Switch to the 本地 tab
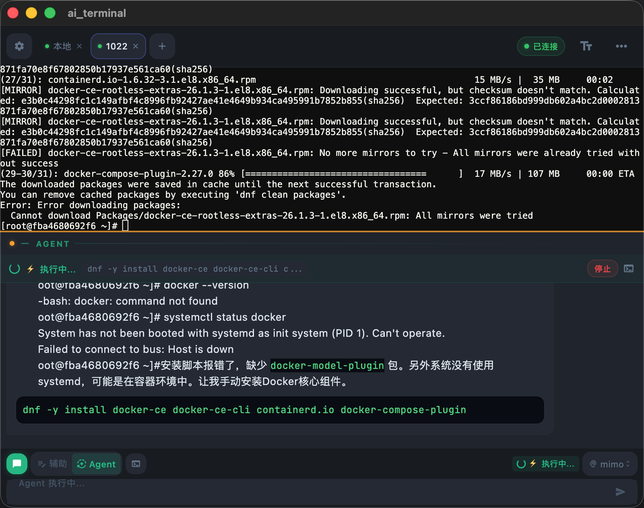 62,46
